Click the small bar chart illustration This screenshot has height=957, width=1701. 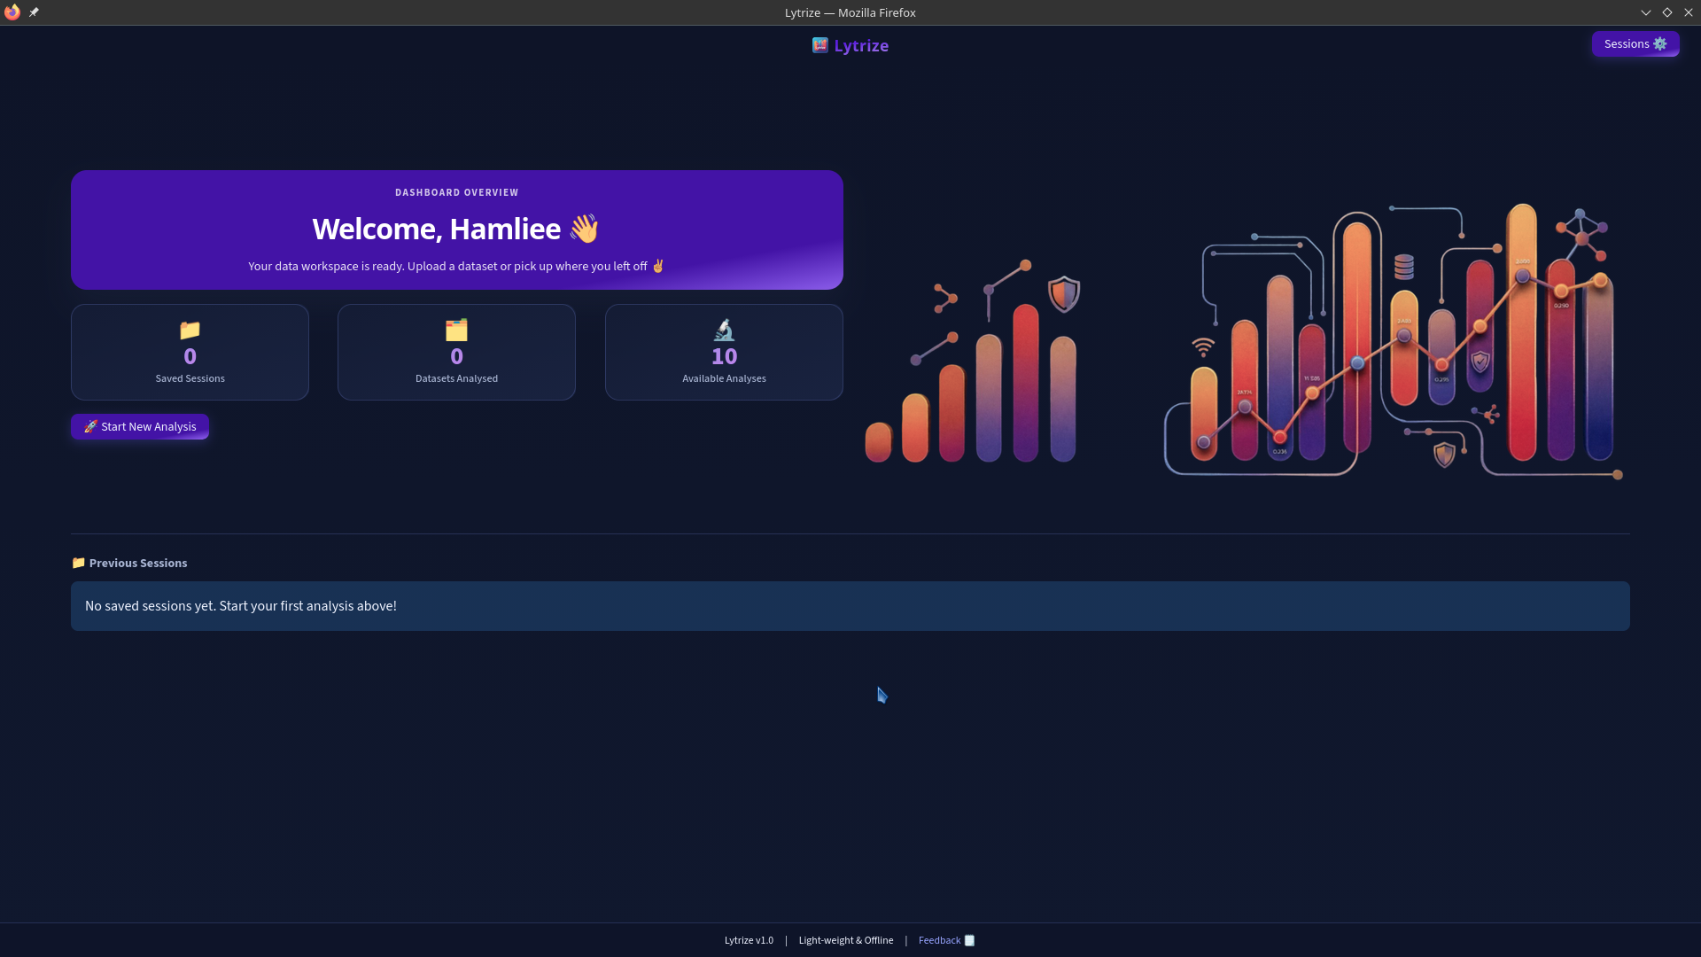973,362
